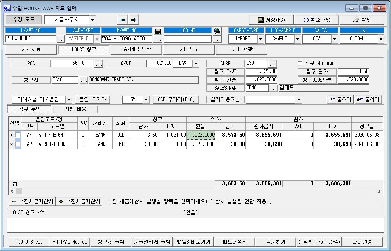The height and width of the screenshot is (251, 391).
Task: Open 청구지 lookup ellipsis button
Action: pos(84,80)
